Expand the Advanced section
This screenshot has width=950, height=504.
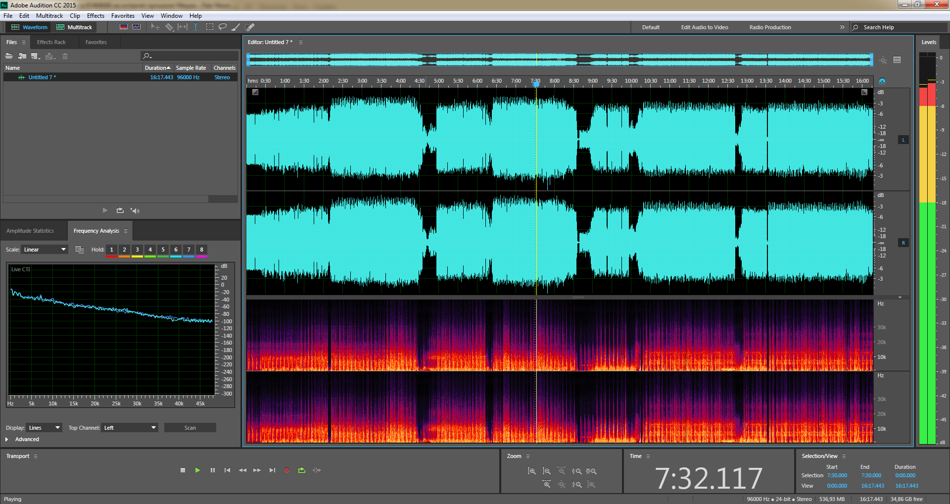tap(6, 439)
